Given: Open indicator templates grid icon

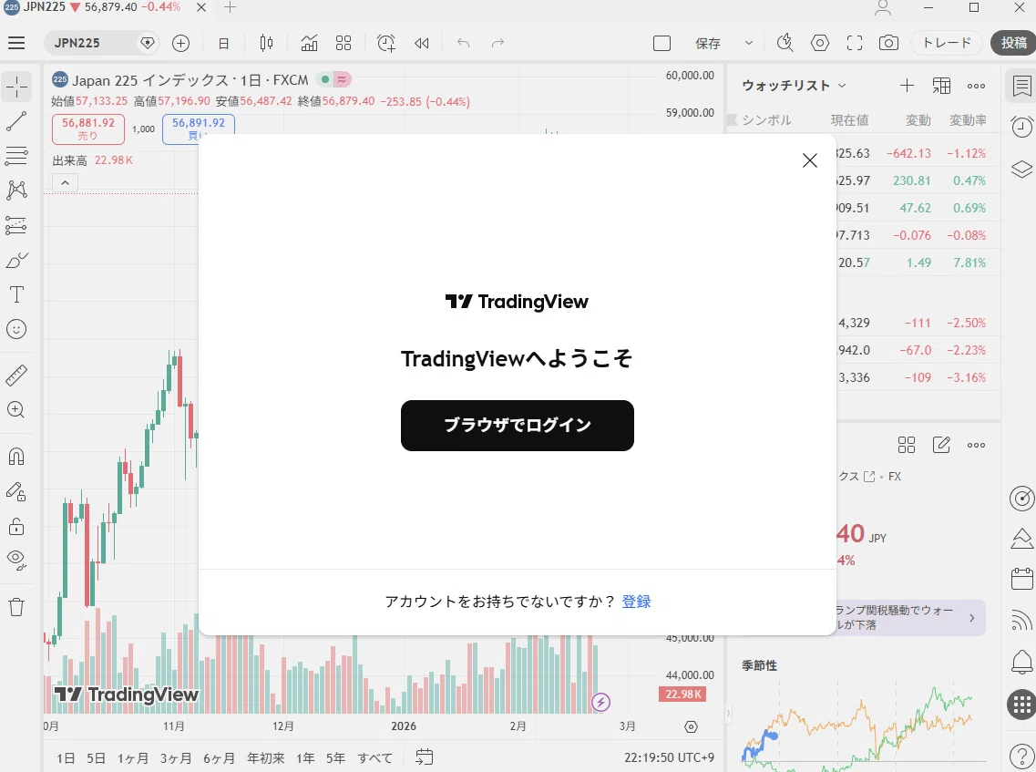Looking at the screenshot, I should (x=344, y=43).
